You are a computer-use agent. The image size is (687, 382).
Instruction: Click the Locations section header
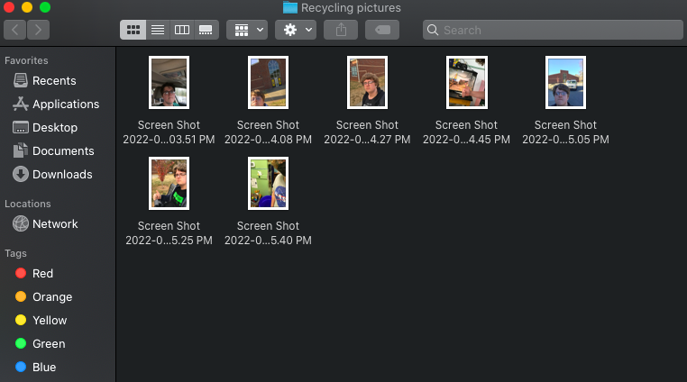click(x=28, y=204)
